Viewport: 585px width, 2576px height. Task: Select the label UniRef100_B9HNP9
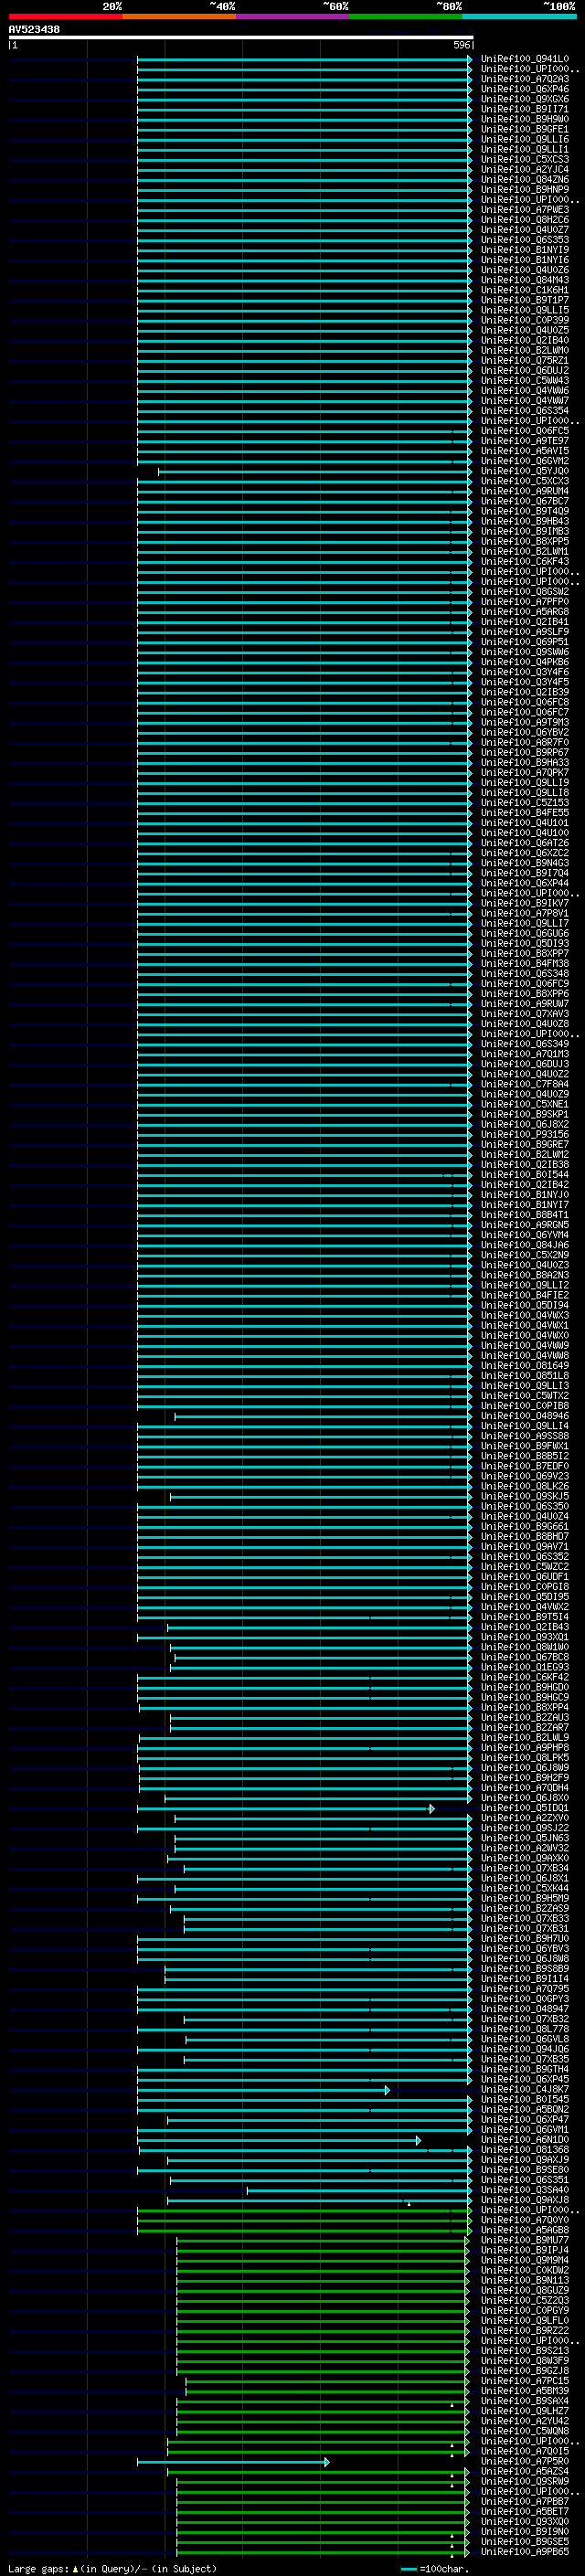(525, 190)
